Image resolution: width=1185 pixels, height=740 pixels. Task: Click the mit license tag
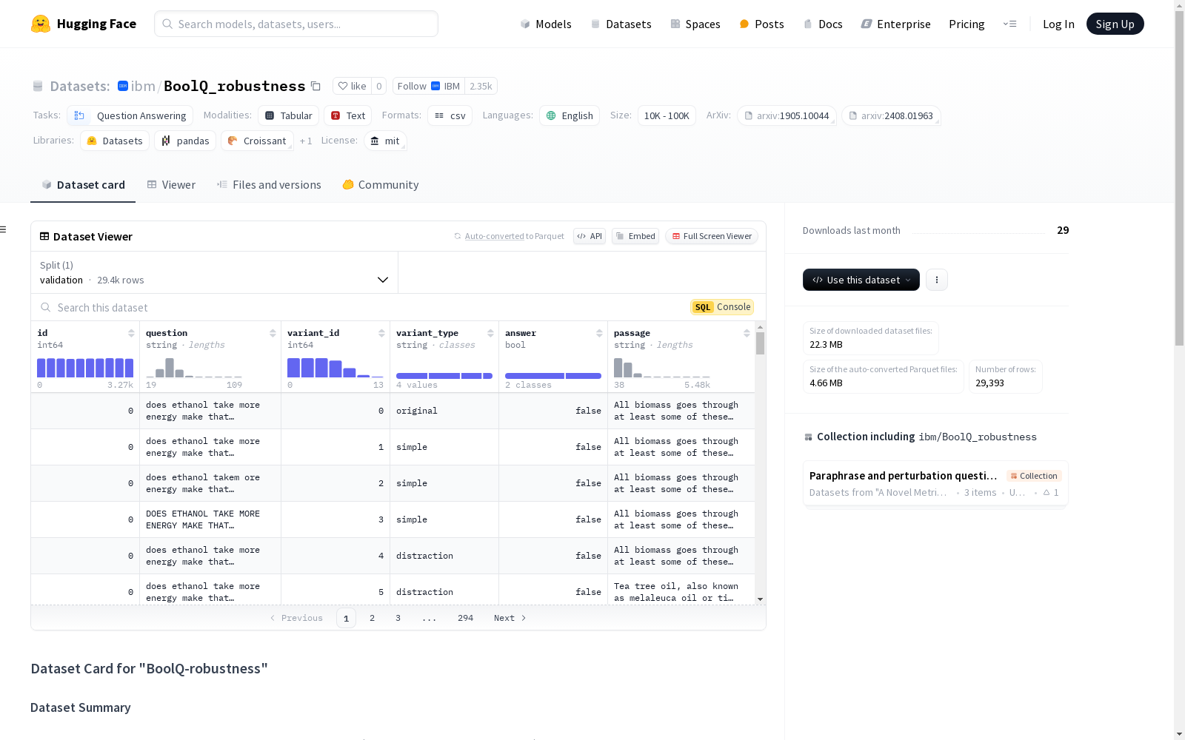click(385, 141)
